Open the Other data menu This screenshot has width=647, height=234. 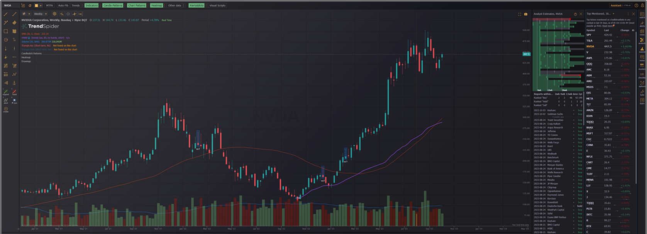174,5
